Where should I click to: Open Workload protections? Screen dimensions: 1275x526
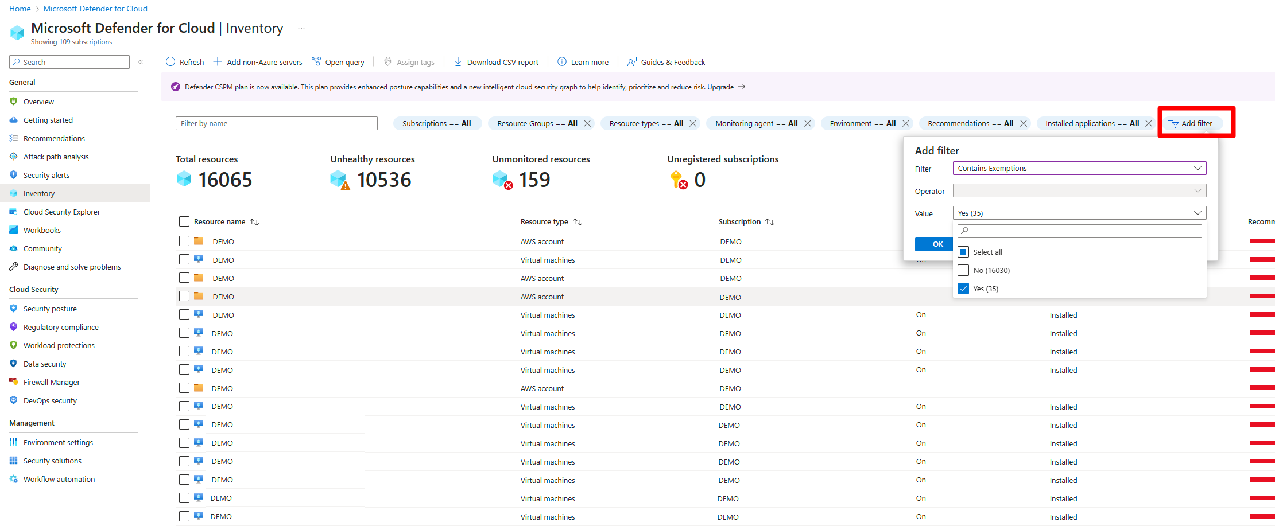pyautogui.click(x=59, y=345)
